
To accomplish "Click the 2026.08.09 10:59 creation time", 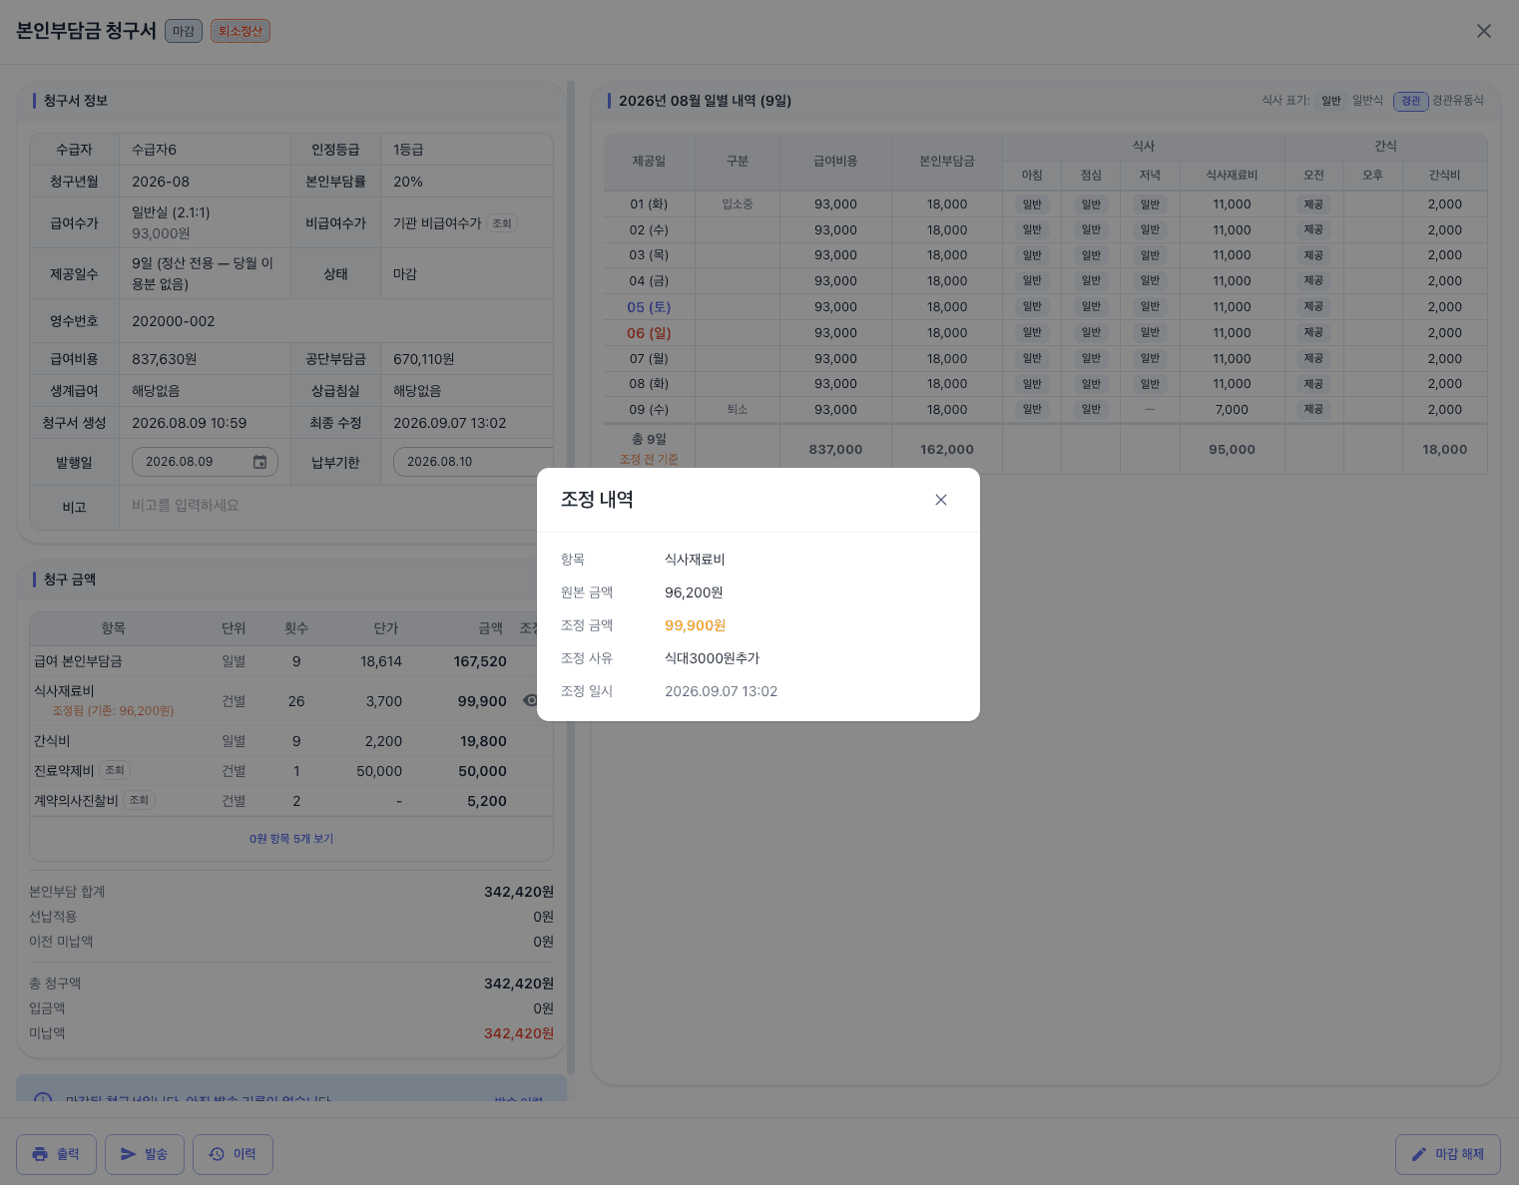I will pyautogui.click(x=189, y=423).
